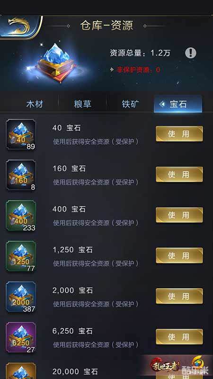Tap the dragon back icon
Image resolution: width=213 pixels, height=379 pixels.
coord(20,27)
